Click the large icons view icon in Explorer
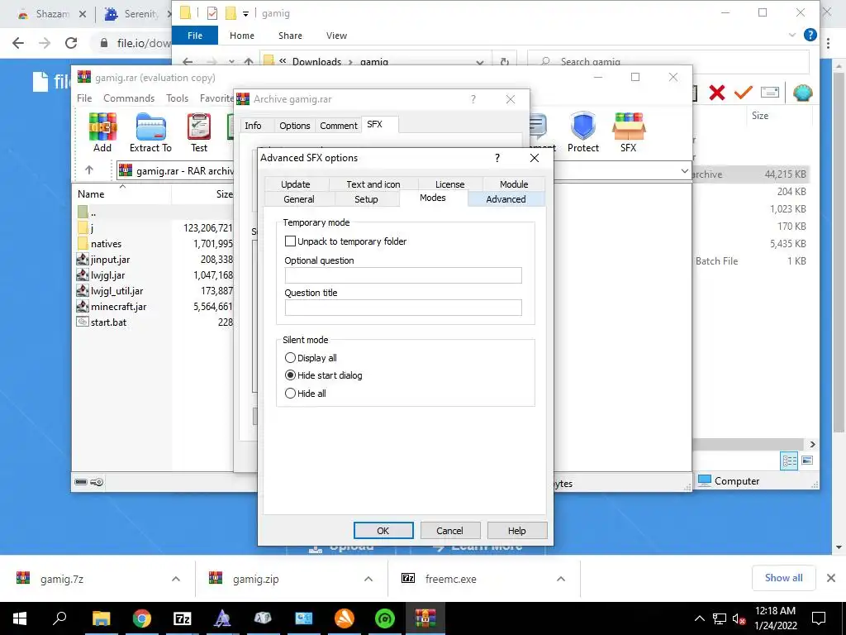Viewport: 846px width, 635px height. (807, 461)
